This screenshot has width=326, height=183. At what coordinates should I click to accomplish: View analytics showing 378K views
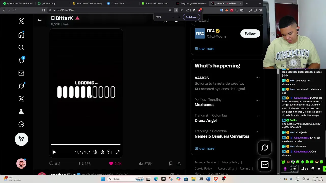click(145, 164)
